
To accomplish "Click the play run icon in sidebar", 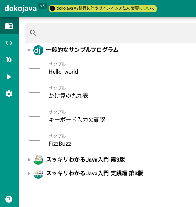I will pyautogui.click(x=9, y=77).
